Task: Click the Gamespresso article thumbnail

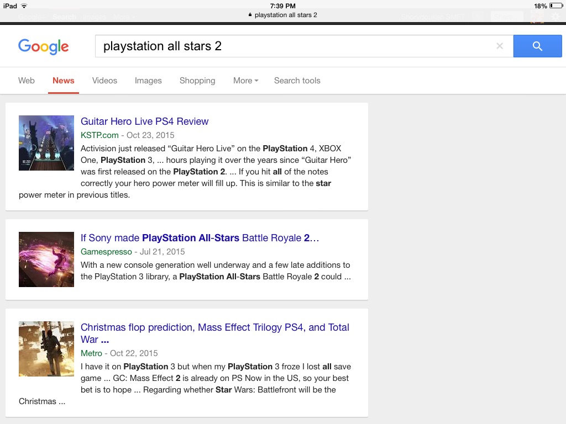Action: pyautogui.click(x=46, y=259)
